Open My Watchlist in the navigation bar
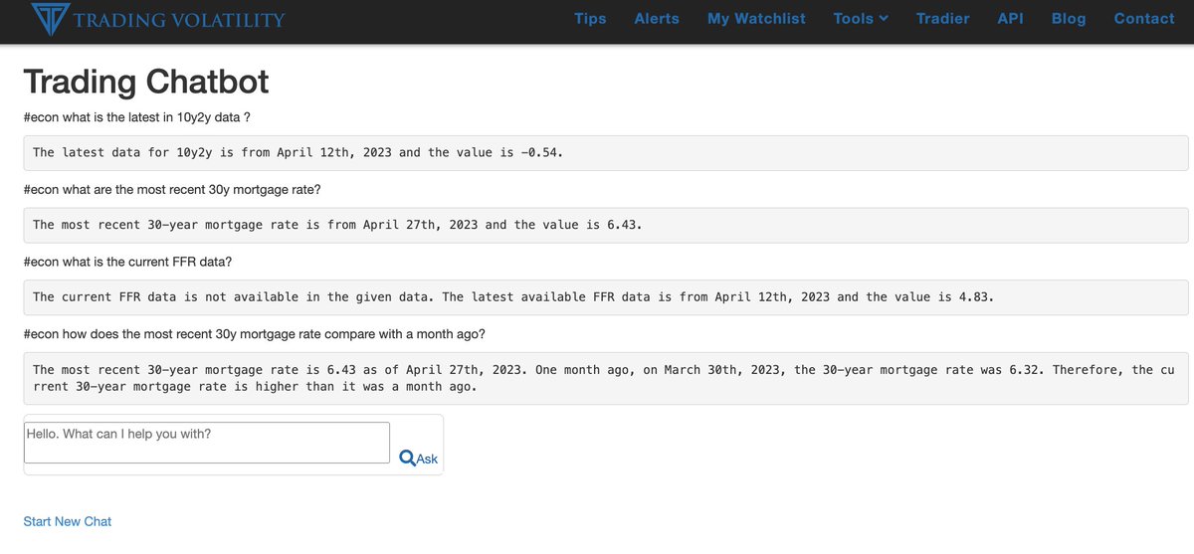 (x=756, y=19)
